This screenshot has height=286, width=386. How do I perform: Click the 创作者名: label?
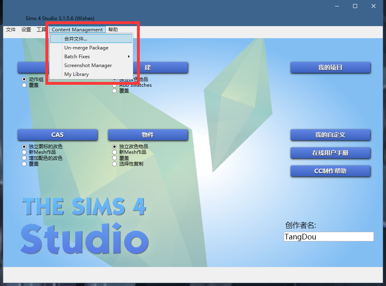point(300,225)
